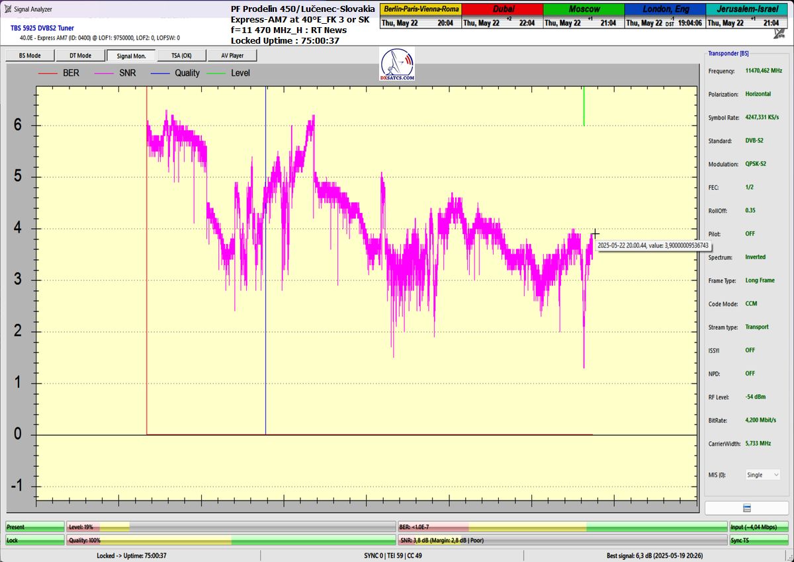Switch to the BS Mode tab
The height and width of the screenshot is (562, 794).
[30, 56]
